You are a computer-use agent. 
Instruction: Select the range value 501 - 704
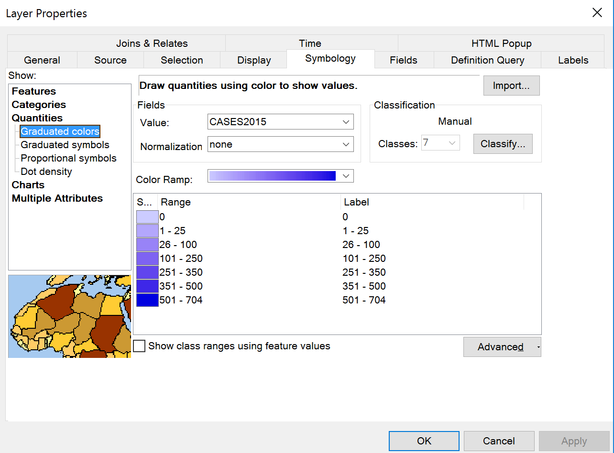(x=181, y=300)
